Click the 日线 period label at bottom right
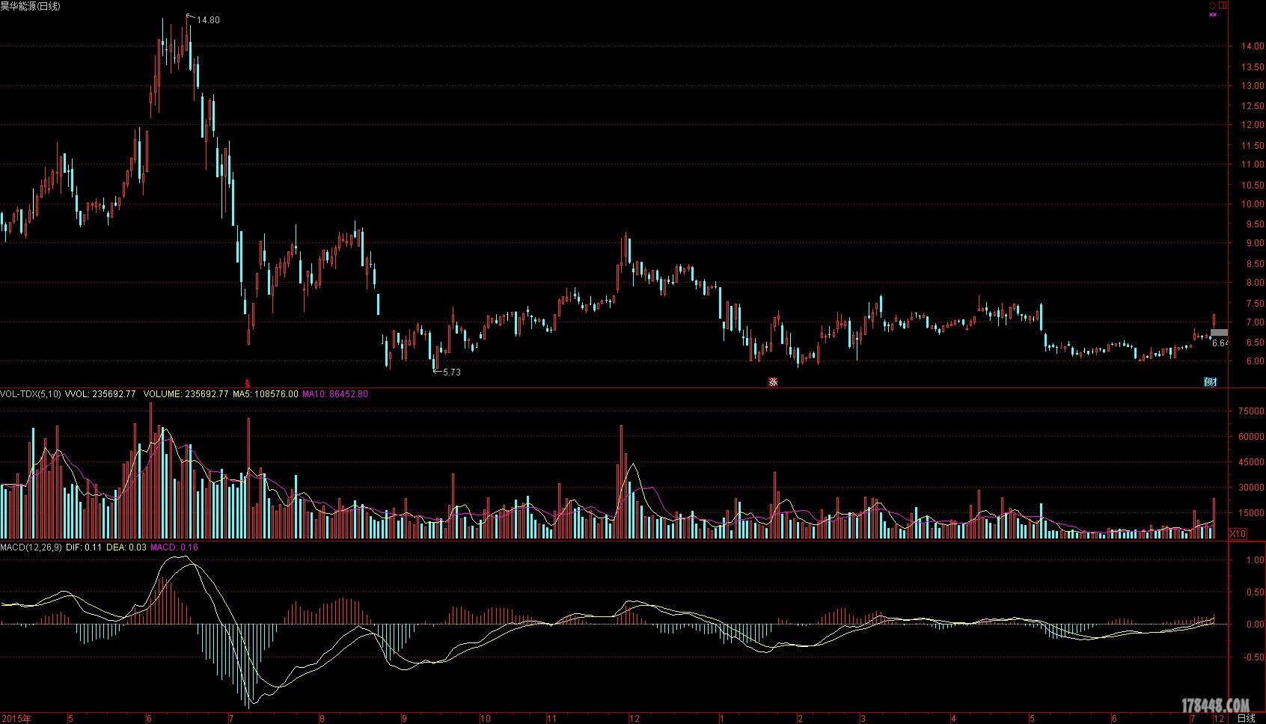The width and height of the screenshot is (1266, 724). [1247, 719]
